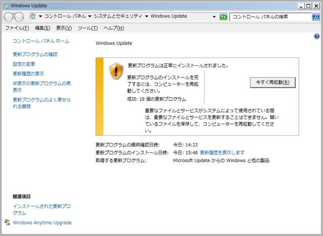Click 更新履歴の表示 sidebar link
Viewport: 323px width, 236px height.
pos(28,74)
